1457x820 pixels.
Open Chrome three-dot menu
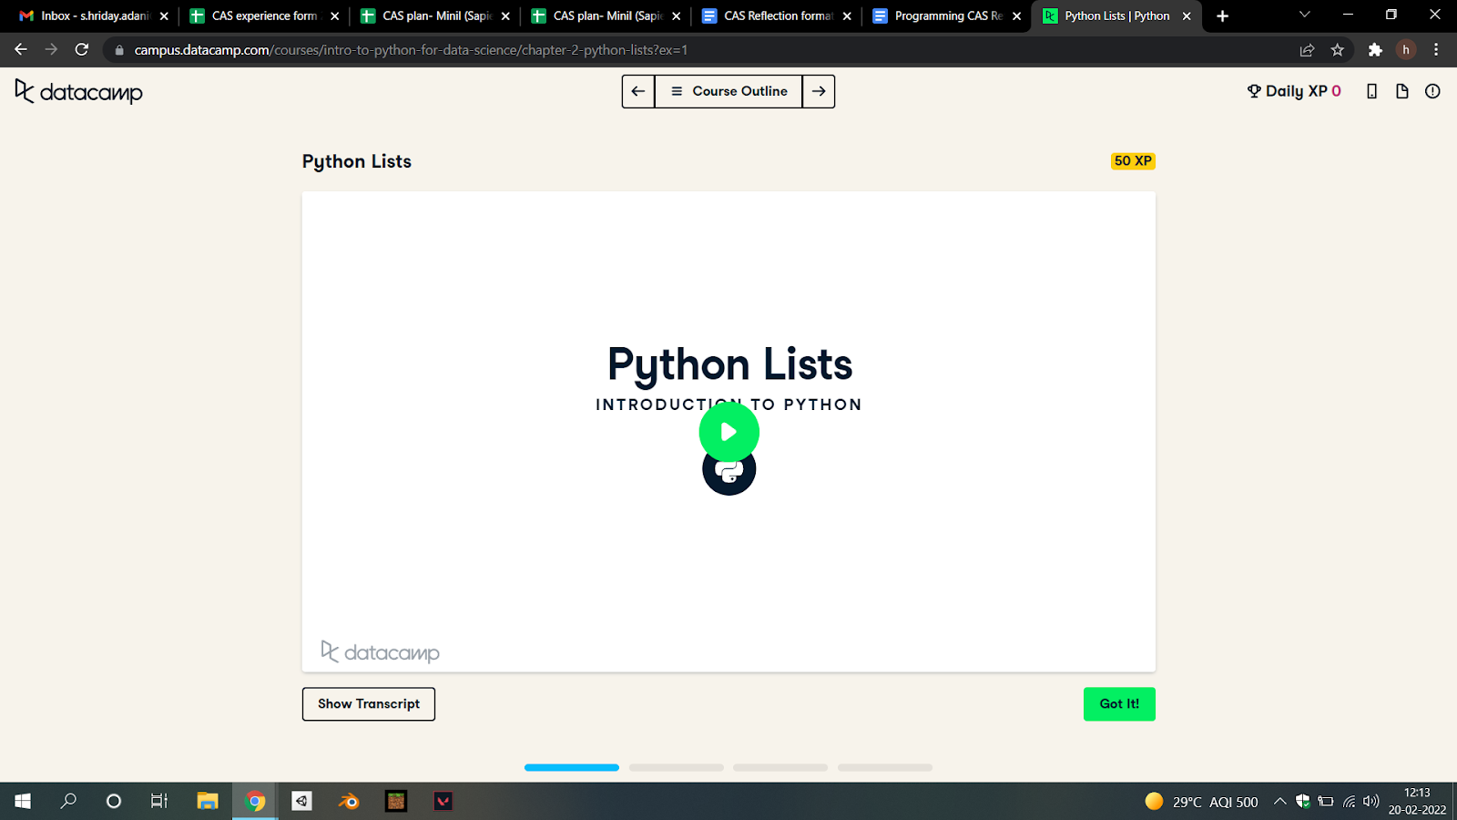tap(1436, 50)
